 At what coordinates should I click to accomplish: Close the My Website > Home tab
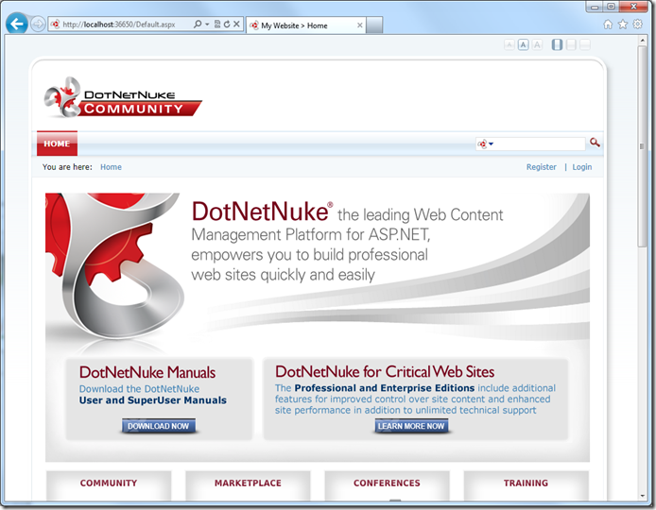pyautogui.click(x=359, y=25)
